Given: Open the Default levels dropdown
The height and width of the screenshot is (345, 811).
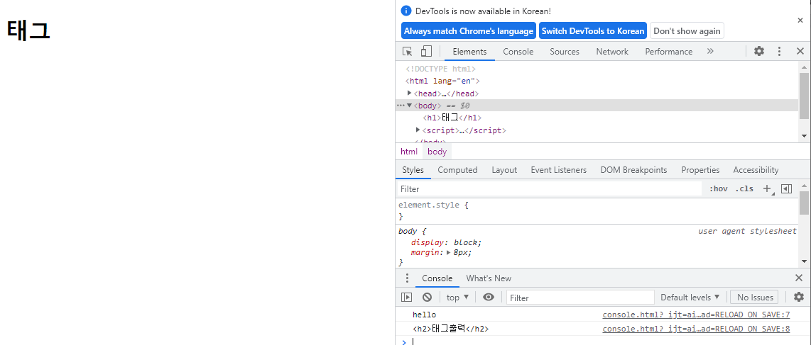Looking at the screenshot, I should [690, 297].
